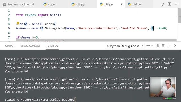Viewport: 181px width, 102px height.
Task: Click the first 'You choose NO' terminal output
Action: pyautogui.click(x=16, y=71)
